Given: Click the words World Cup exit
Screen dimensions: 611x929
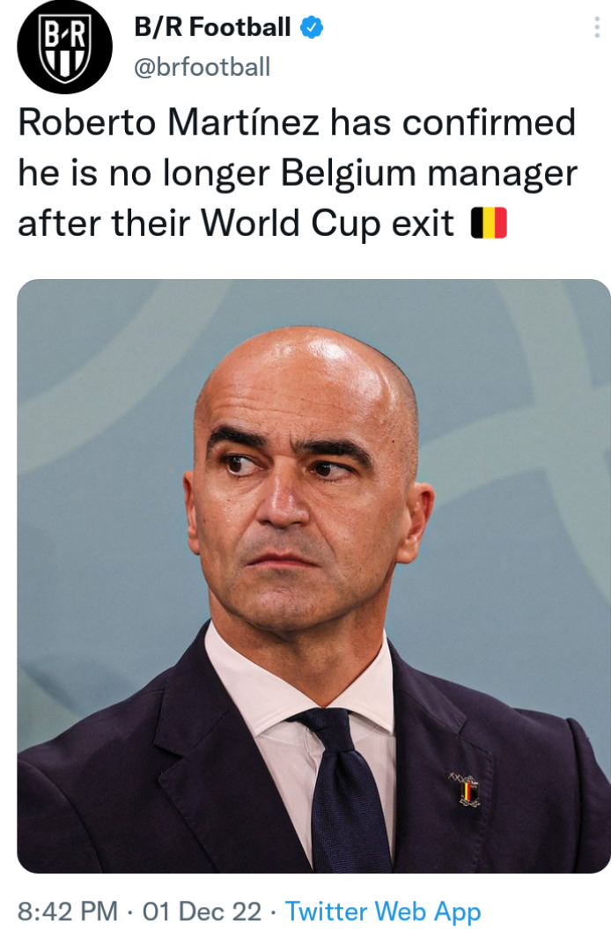Looking at the screenshot, I should click(328, 224).
